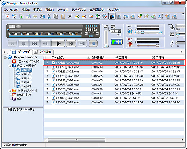Open the ファイル menu
Image resolution: width=187 pixels, height=149 pixels.
(x=11, y=10)
